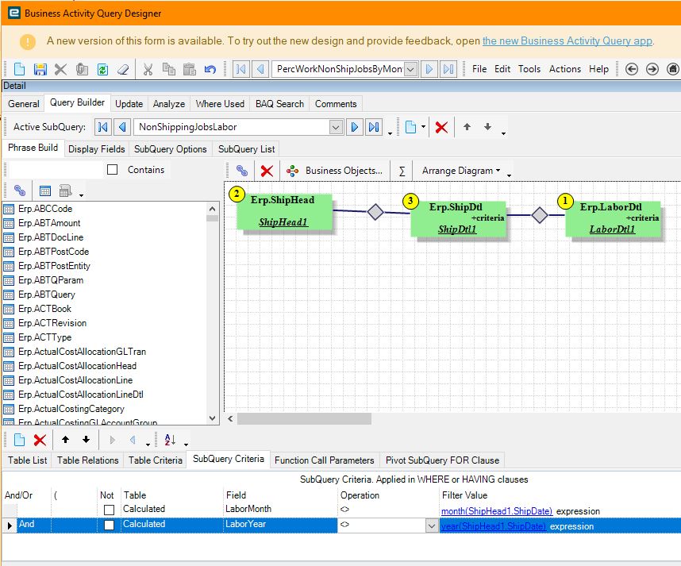Click the red X delete subquery icon
Viewport: 681px width, 566px height.
[441, 127]
